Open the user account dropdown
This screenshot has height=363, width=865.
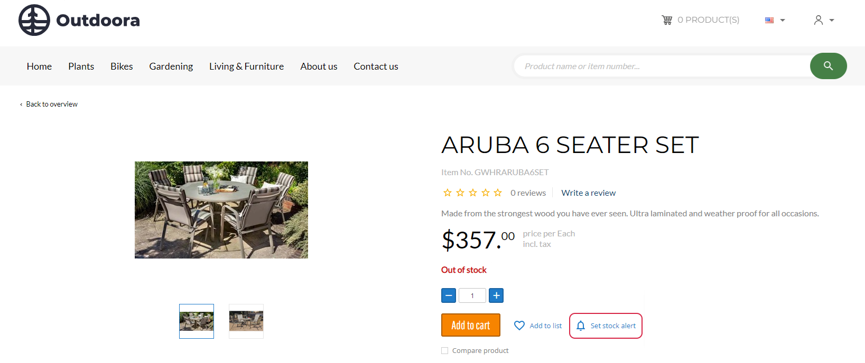point(824,20)
